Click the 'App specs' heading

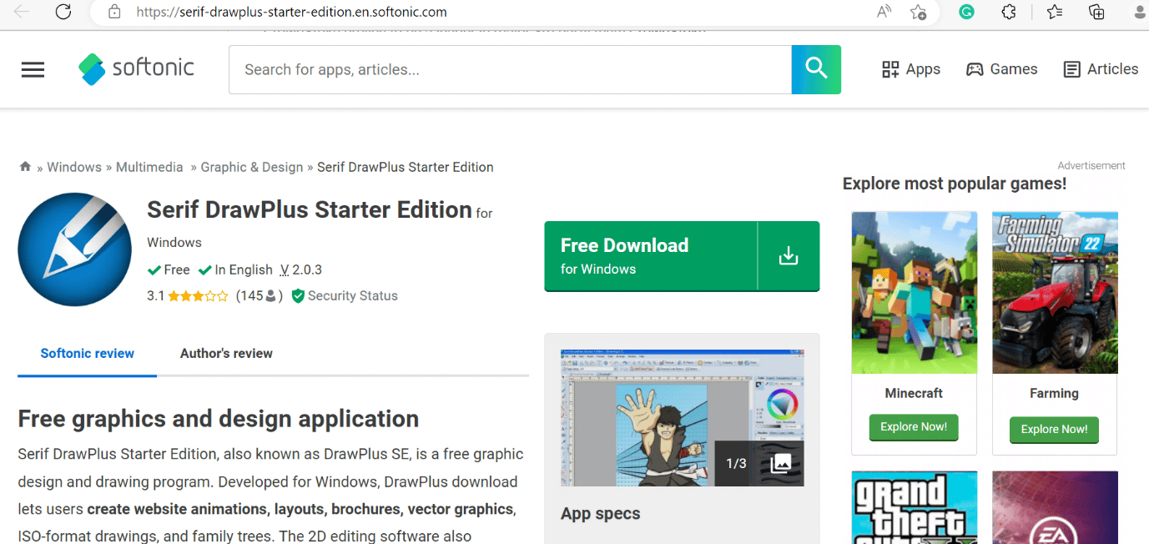click(x=601, y=513)
